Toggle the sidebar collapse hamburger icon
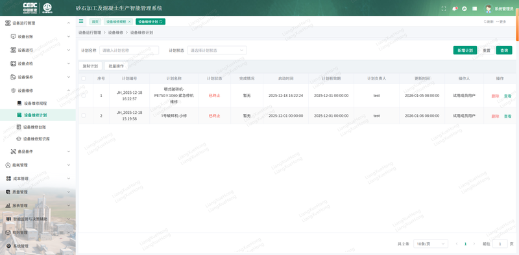The width and height of the screenshot is (519, 255). [81, 21]
